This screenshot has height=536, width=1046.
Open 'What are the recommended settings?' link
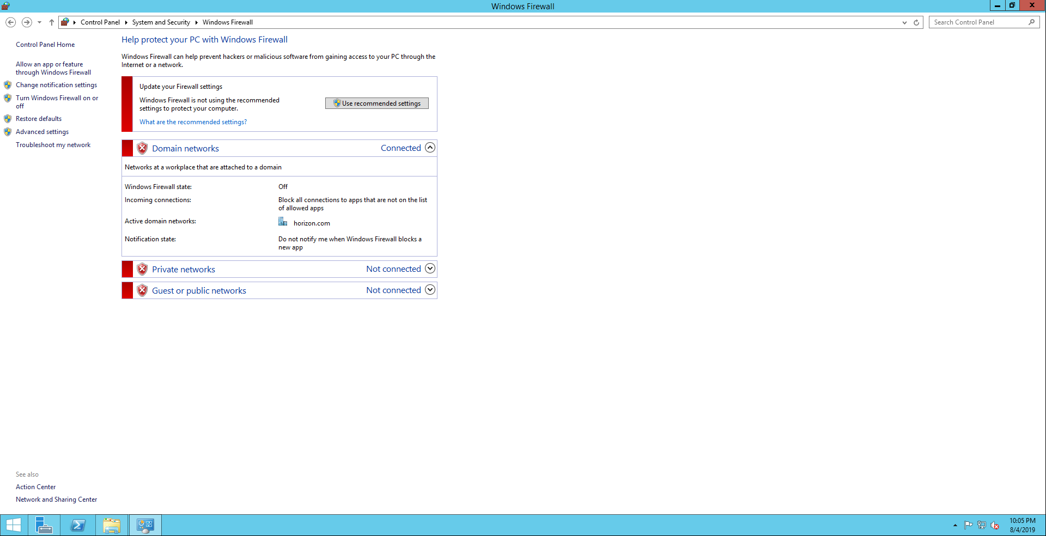click(x=193, y=122)
